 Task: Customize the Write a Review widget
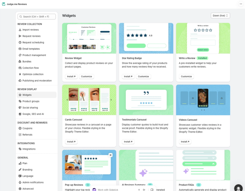coord(186,76)
